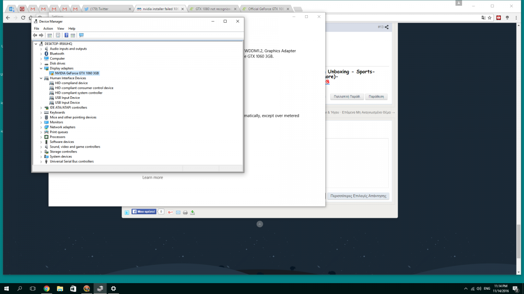
Task: Switch to the (179) Twitter browser tab
Action: (x=107, y=9)
